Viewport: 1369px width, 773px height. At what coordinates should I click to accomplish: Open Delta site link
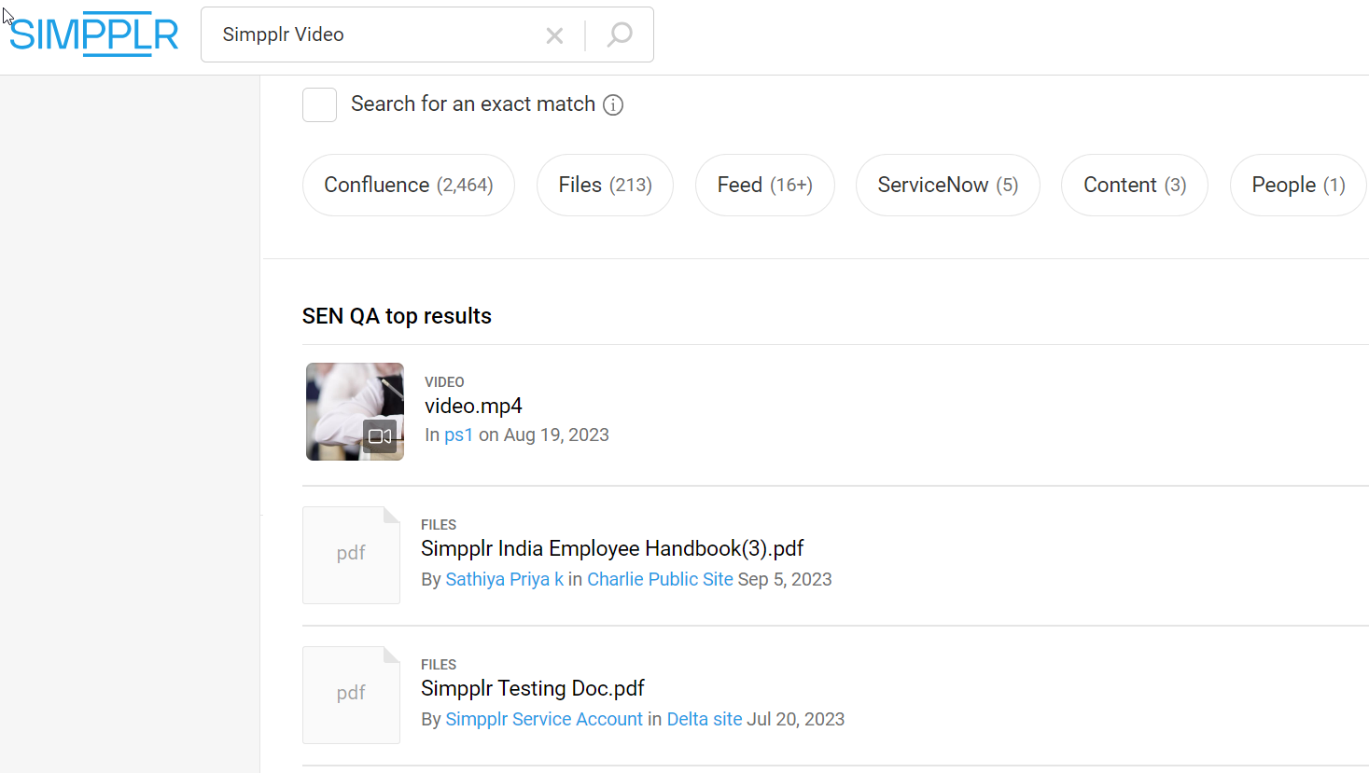click(705, 719)
